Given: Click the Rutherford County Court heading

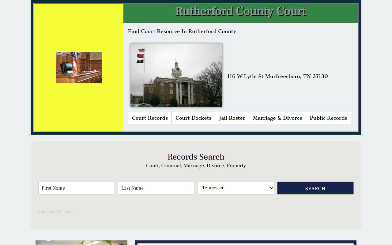Looking at the screenshot, I should 241,12.
